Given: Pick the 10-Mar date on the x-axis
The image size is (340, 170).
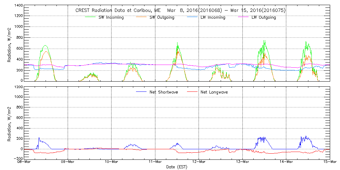Looking at the screenshot, I should click(x=112, y=163).
